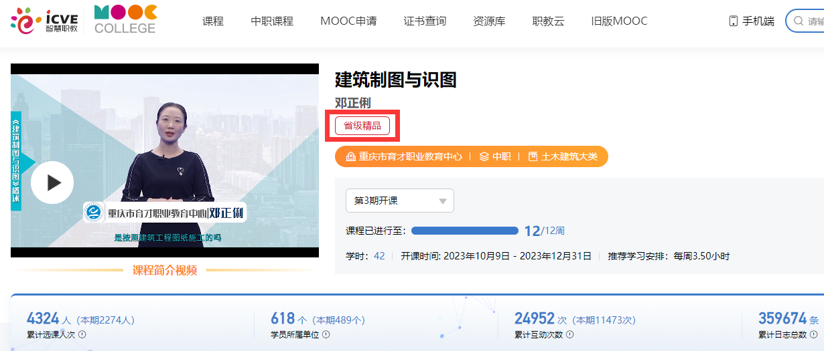Click the search magnifier icon
This screenshot has height=351, width=824.
click(798, 21)
